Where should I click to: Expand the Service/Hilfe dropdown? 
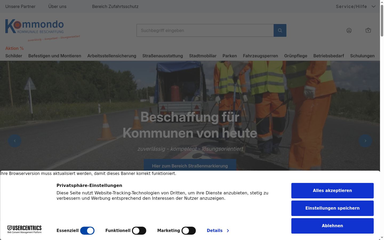click(x=356, y=6)
